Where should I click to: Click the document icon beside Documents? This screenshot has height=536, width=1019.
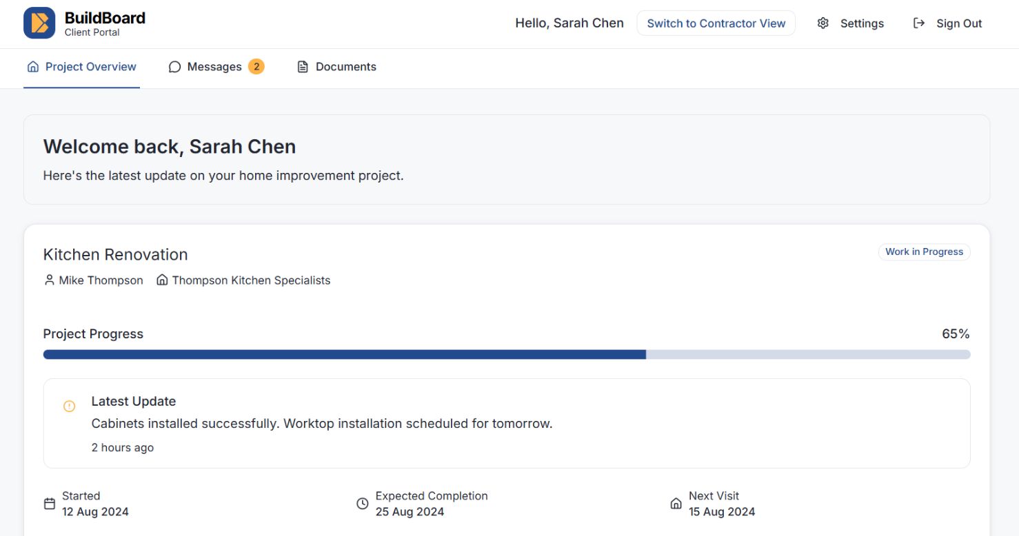pyautogui.click(x=302, y=66)
